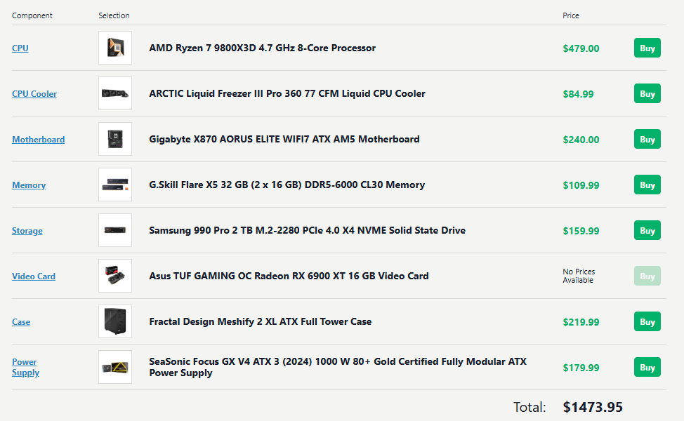Open the AMD Ryzen 7 9800X3D thumbnail image
This screenshot has width=684, height=421.
(115, 48)
